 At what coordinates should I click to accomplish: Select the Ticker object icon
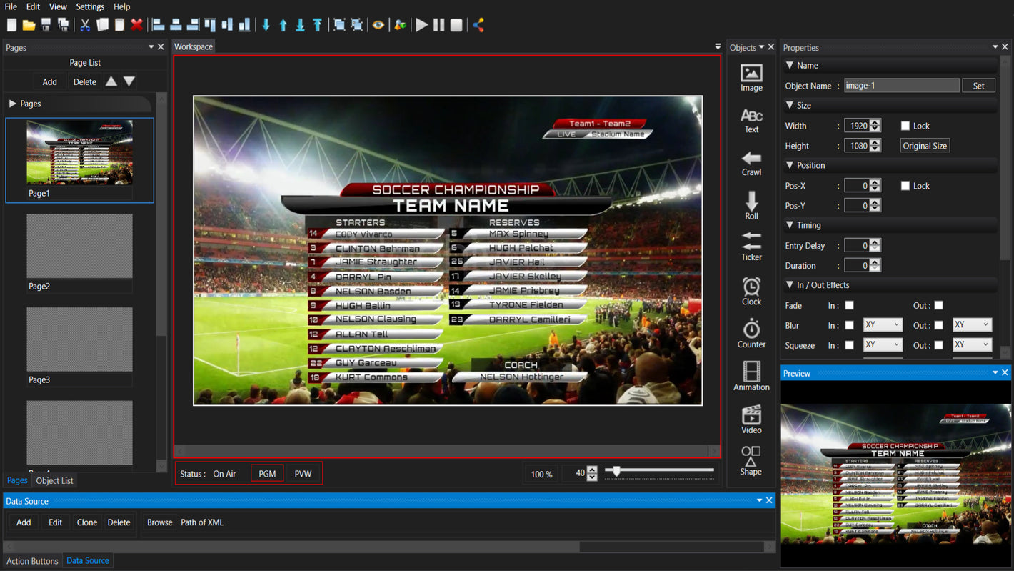[x=751, y=245]
